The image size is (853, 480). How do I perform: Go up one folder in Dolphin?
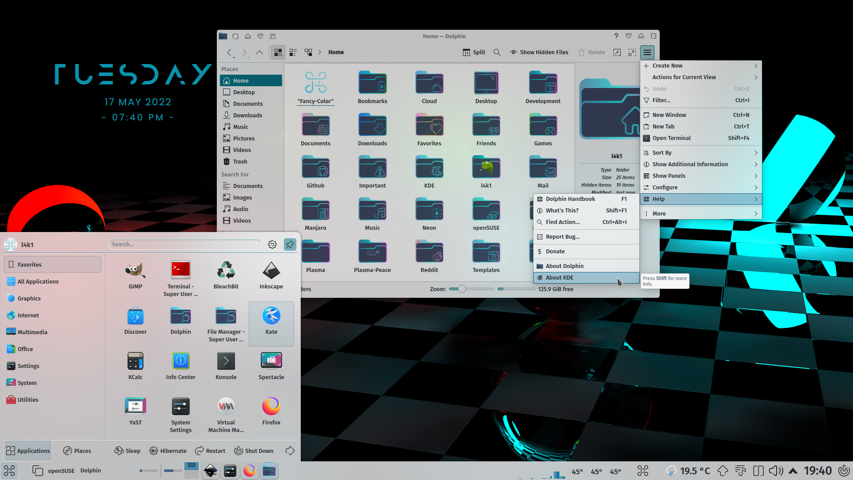[259, 52]
